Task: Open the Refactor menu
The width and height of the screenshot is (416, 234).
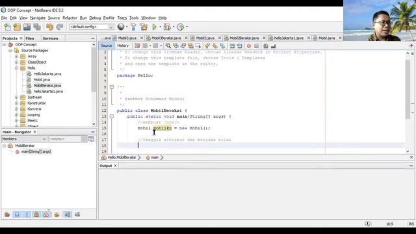Action: click(x=70, y=18)
